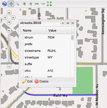Screen dimensions: 107x108
Task: Open the Google Earth 3D view icon
Action: (x=4, y=4)
